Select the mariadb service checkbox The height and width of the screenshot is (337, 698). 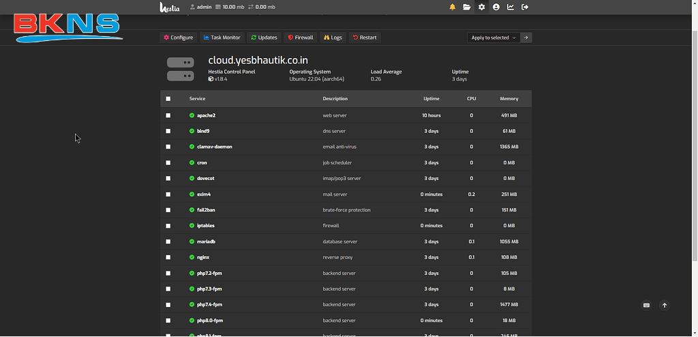tap(168, 241)
